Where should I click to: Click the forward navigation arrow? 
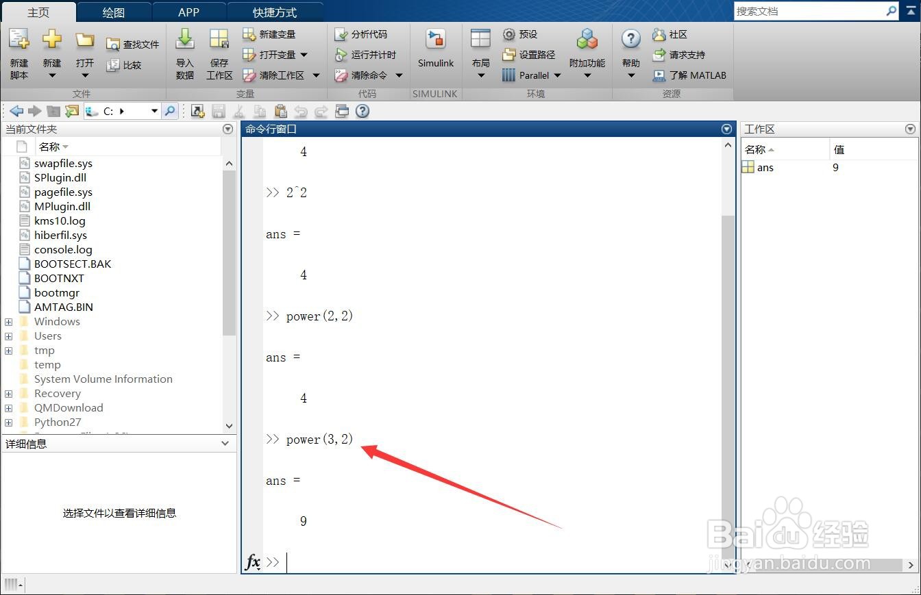click(x=35, y=111)
